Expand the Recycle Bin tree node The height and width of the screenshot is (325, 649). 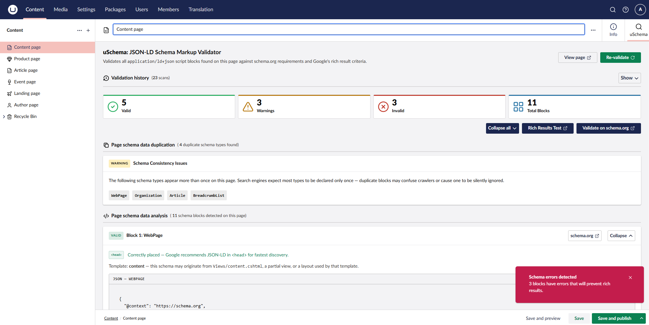(x=4, y=116)
